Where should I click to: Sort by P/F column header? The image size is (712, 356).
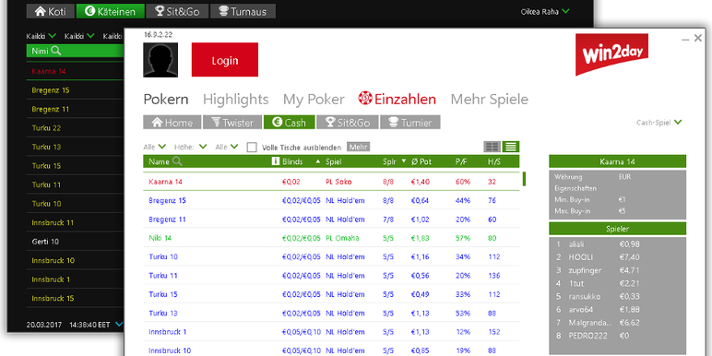tap(462, 161)
